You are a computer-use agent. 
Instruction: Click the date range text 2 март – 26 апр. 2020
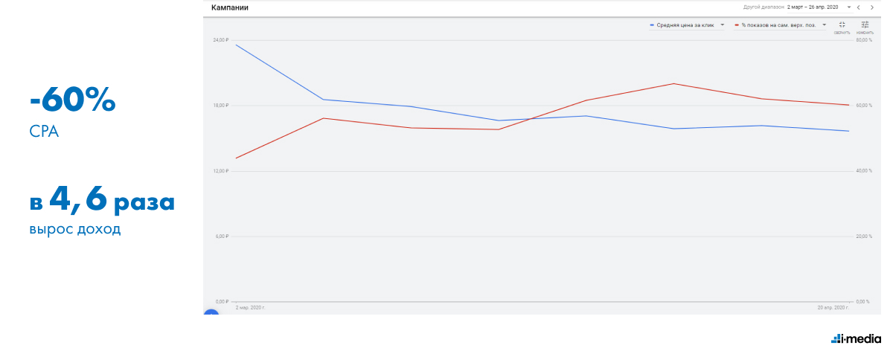click(x=813, y=7)
